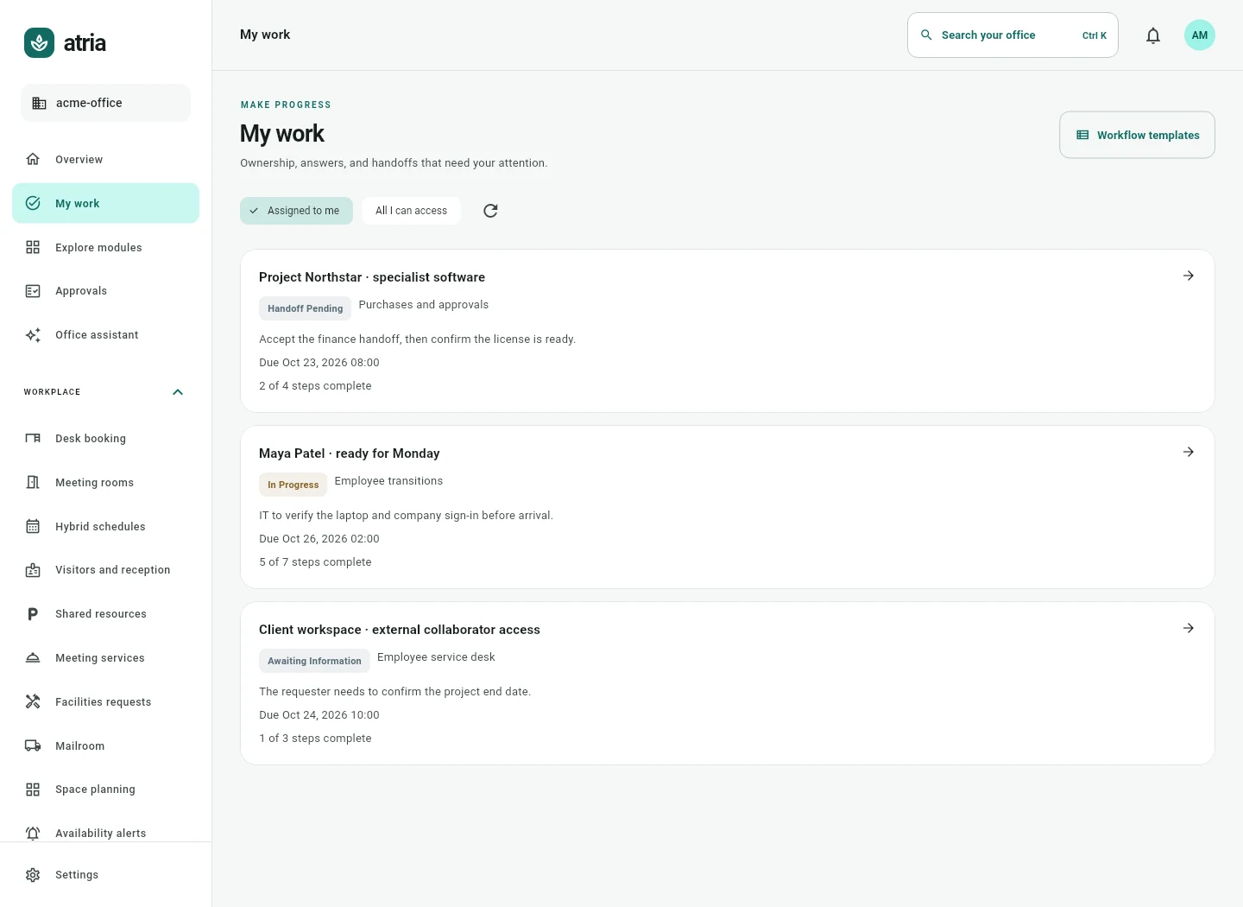Open Approvals in sidebar
Viewport: 1243px width, 907px height.
coord(105,291)
